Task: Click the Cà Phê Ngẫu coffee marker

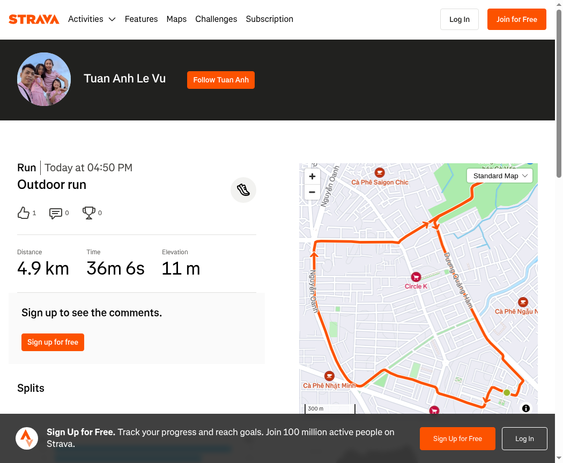Action: tap(523, 302)
